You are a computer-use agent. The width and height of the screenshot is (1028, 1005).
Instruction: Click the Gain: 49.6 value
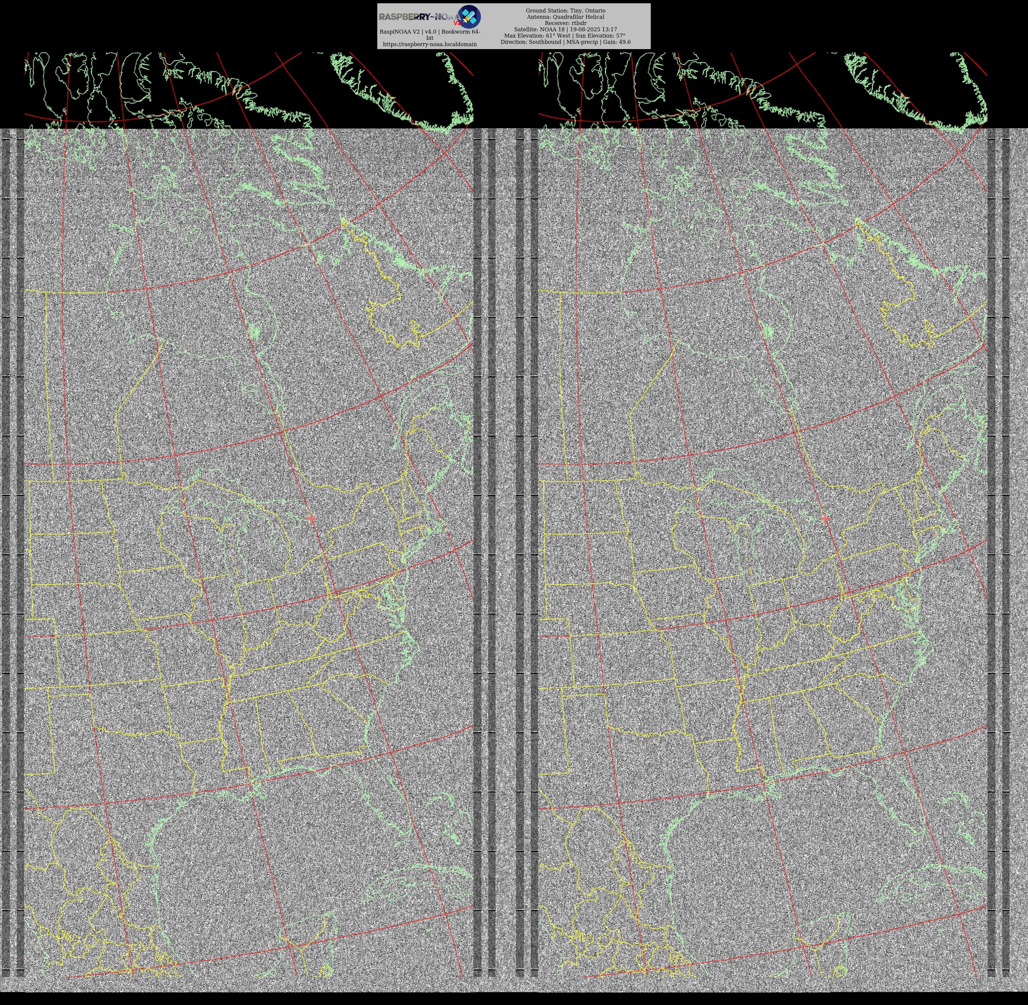click(x=616, y=42)
